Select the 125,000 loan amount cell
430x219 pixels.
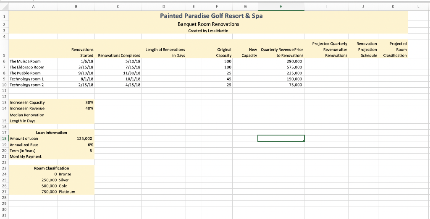76,139
